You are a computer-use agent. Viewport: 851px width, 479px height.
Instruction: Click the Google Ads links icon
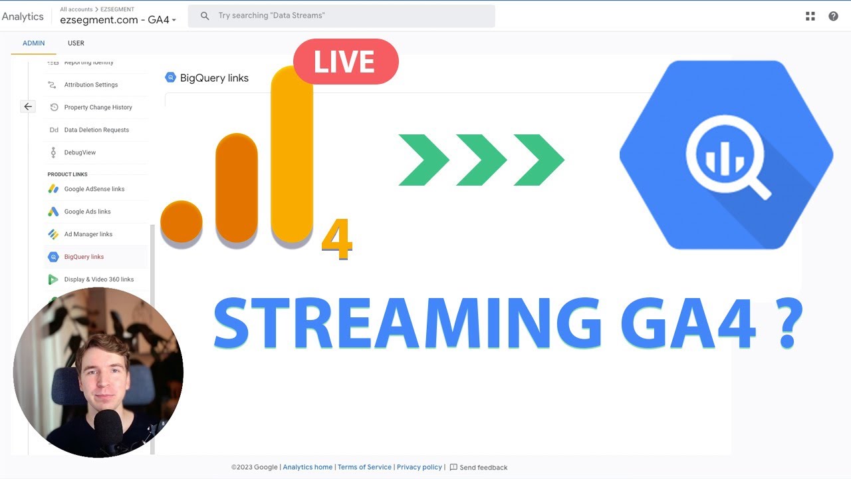[53, 212]
